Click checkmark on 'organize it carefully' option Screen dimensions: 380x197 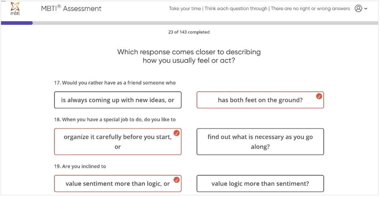coord(177,133)
